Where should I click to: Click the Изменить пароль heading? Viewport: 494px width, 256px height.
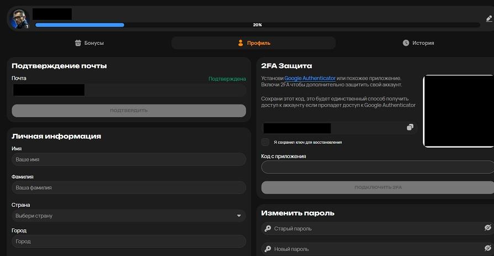tap(298, 213)
